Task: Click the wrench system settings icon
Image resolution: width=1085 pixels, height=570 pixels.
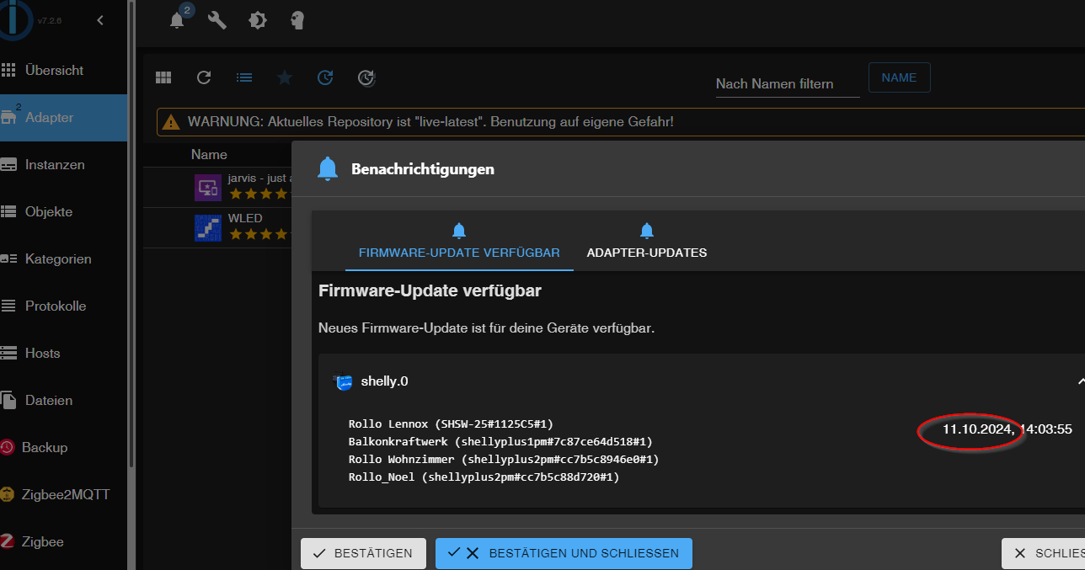Action: 217,21
